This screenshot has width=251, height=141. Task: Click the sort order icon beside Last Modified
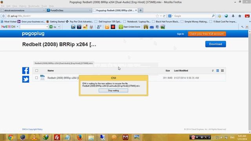(213, 70)
